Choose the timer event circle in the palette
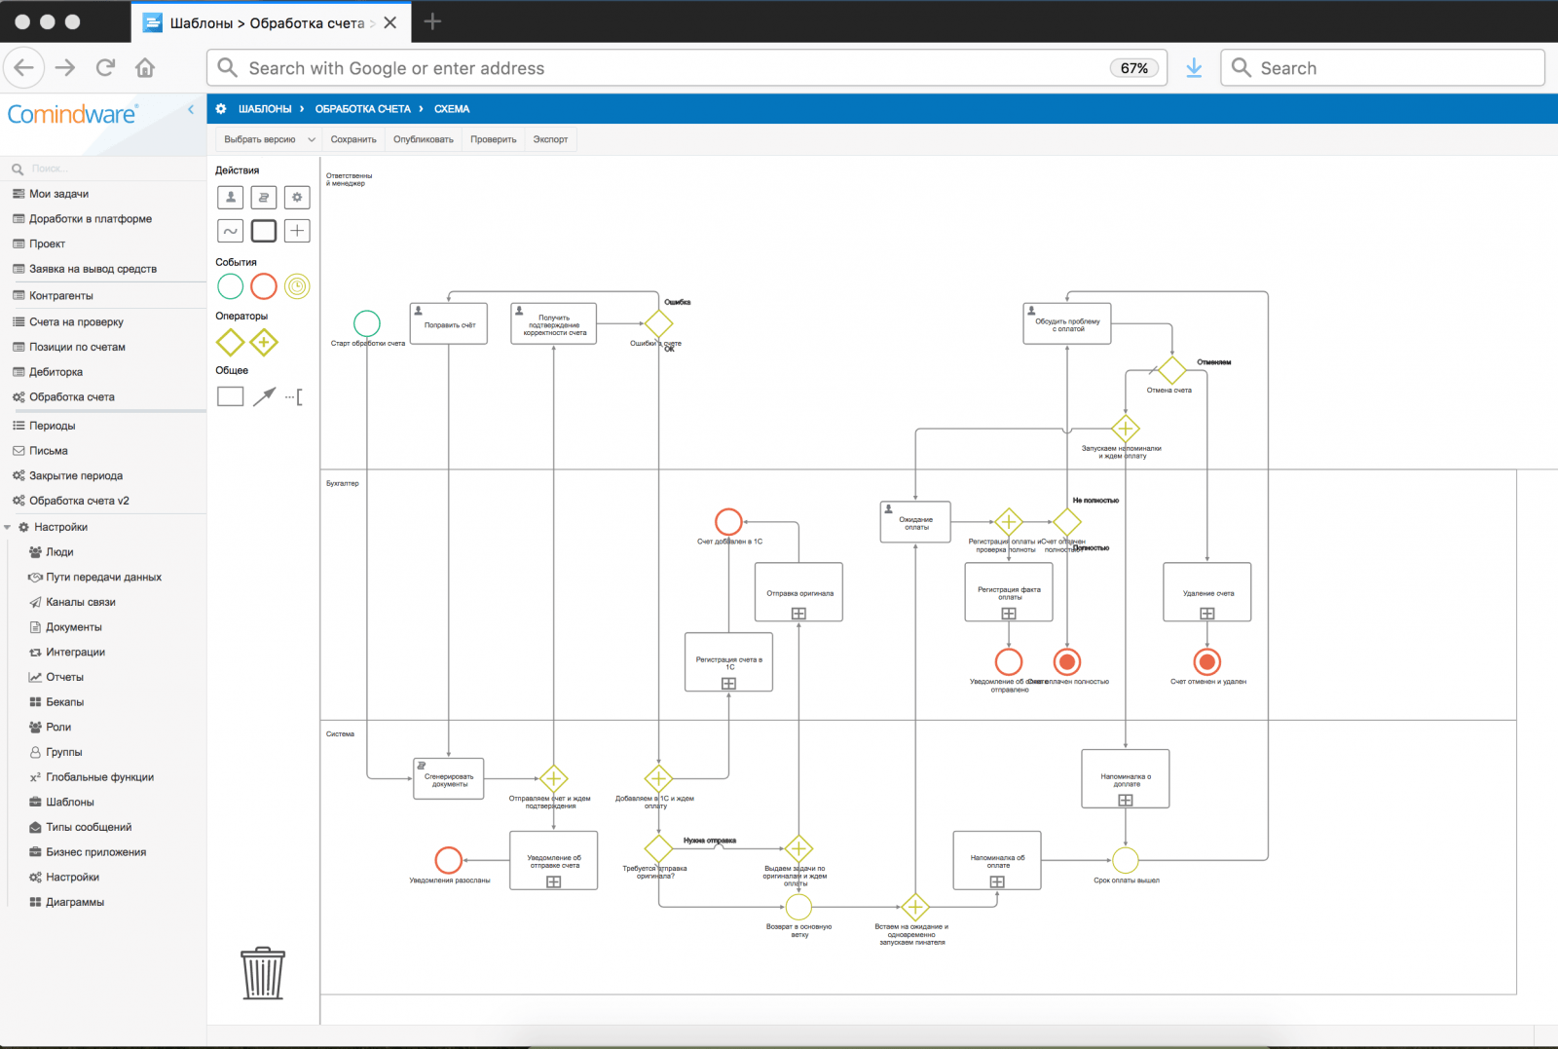1558x1049 pixels. 297,286
